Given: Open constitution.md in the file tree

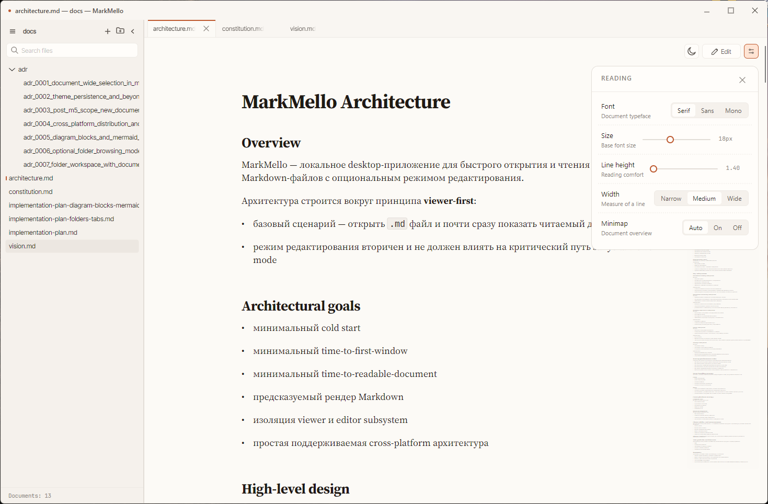Looking at the screenshot, I should tap(72, 192).
